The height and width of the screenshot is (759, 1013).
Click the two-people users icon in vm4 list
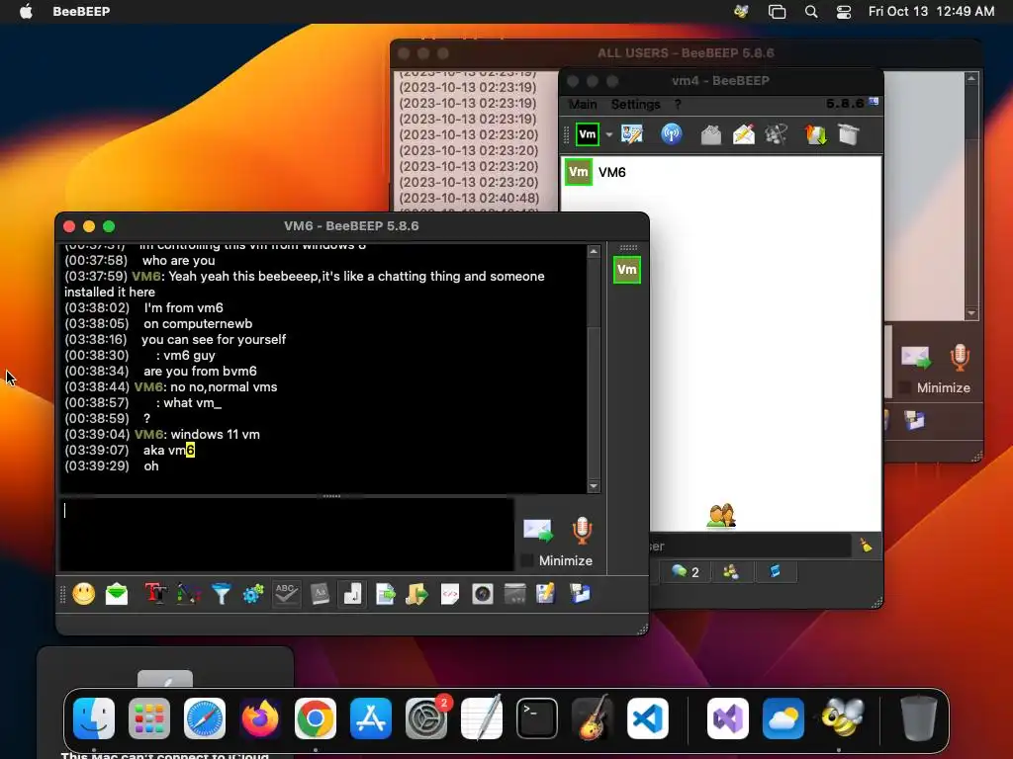(x=721, y=516)
